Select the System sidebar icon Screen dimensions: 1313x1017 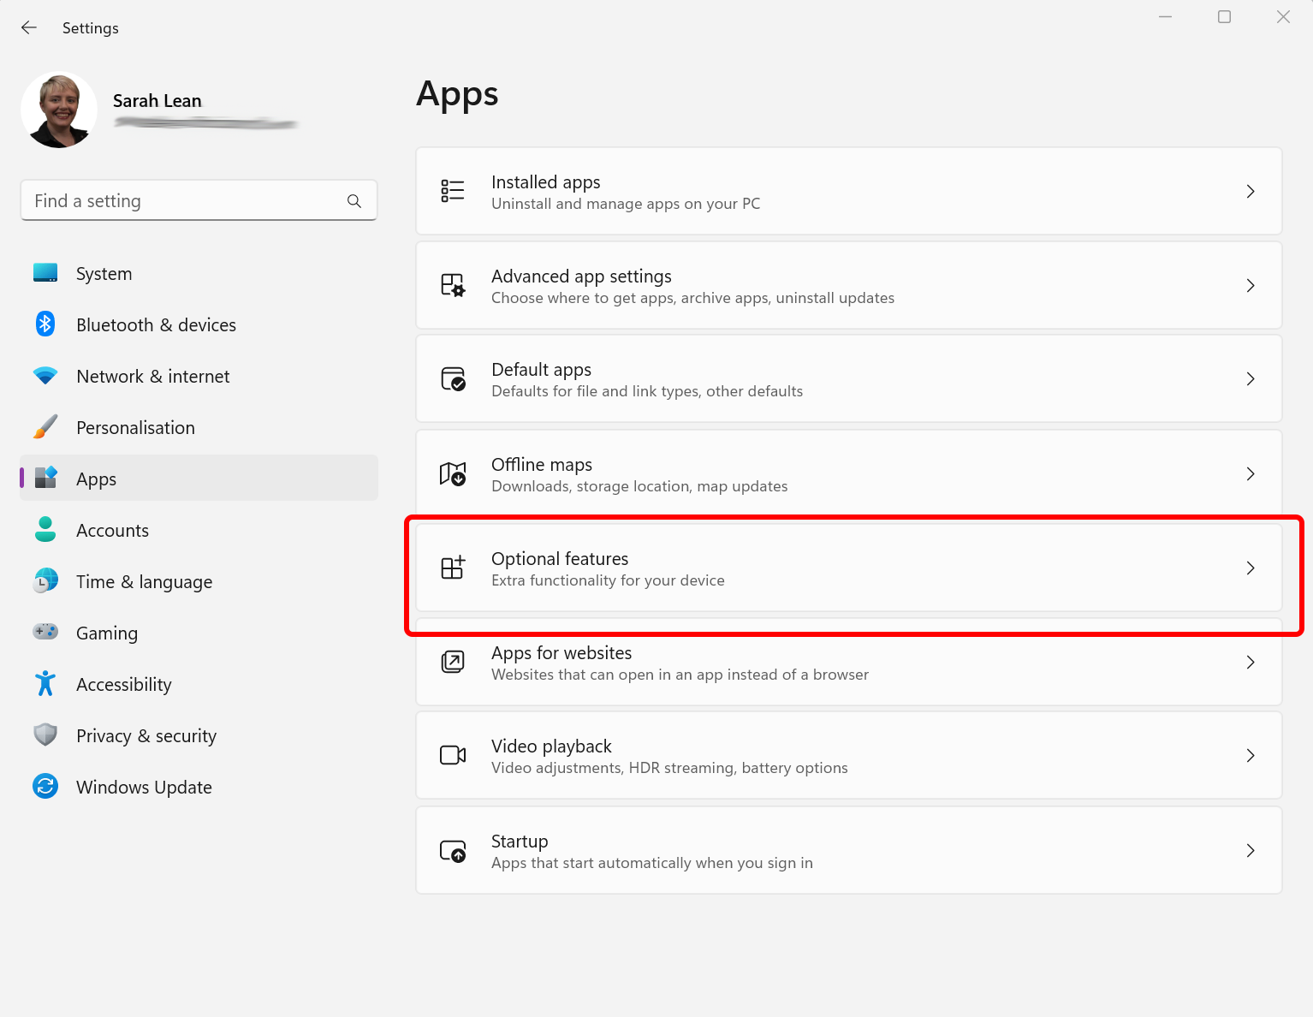coord(45,273)
